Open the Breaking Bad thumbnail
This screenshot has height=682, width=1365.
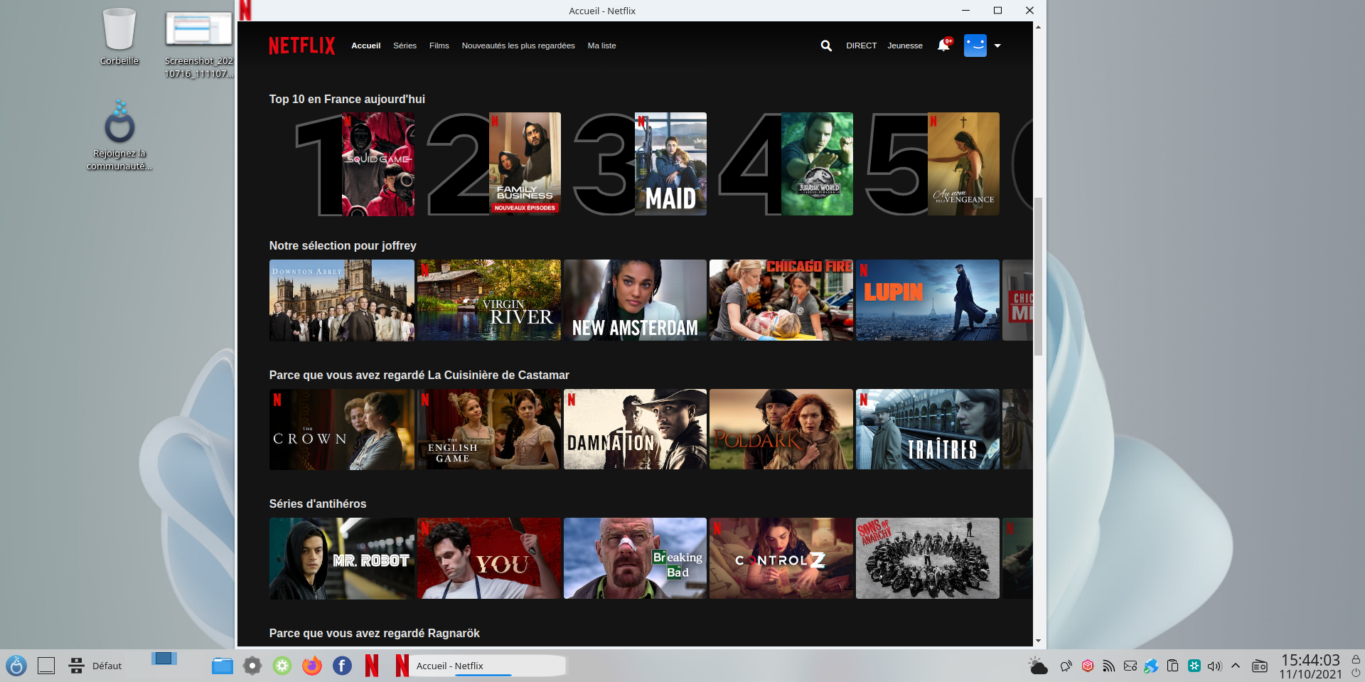point(635,558)
